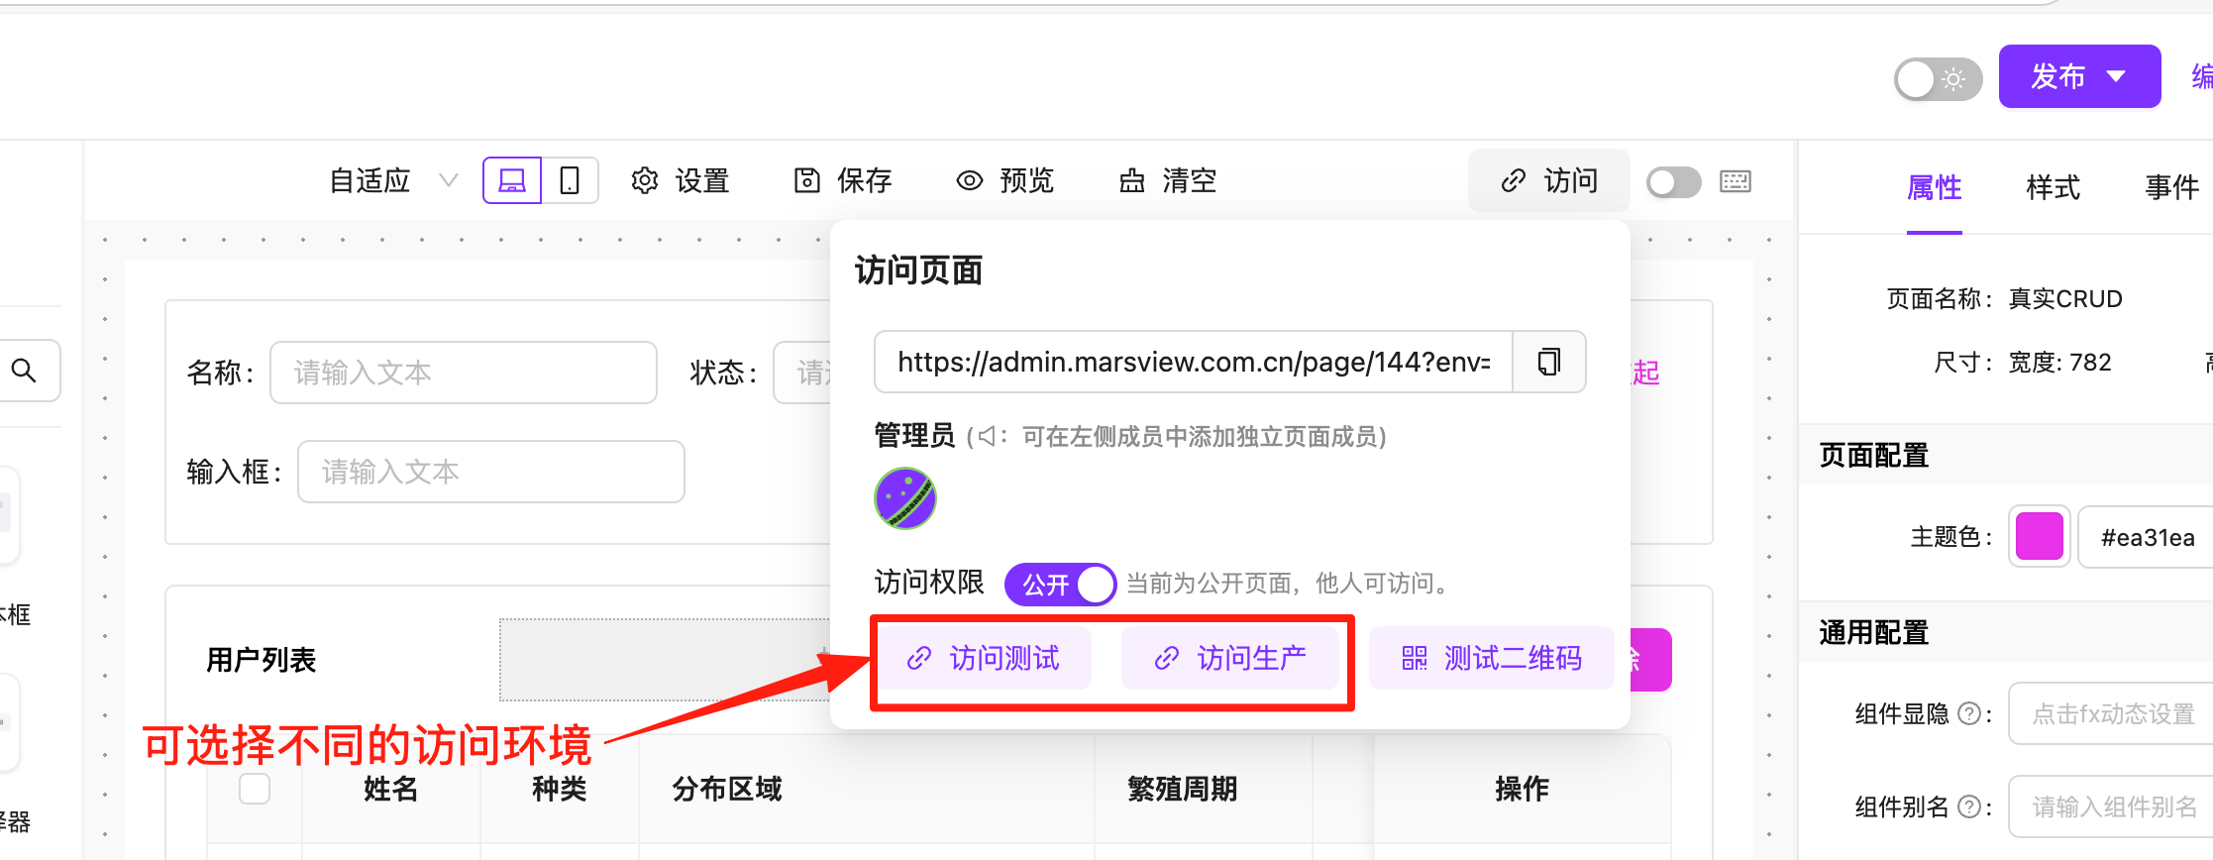Toggle the light/dark theme switch
This screenshot has width=2213, height=860.
[1938, 78]
